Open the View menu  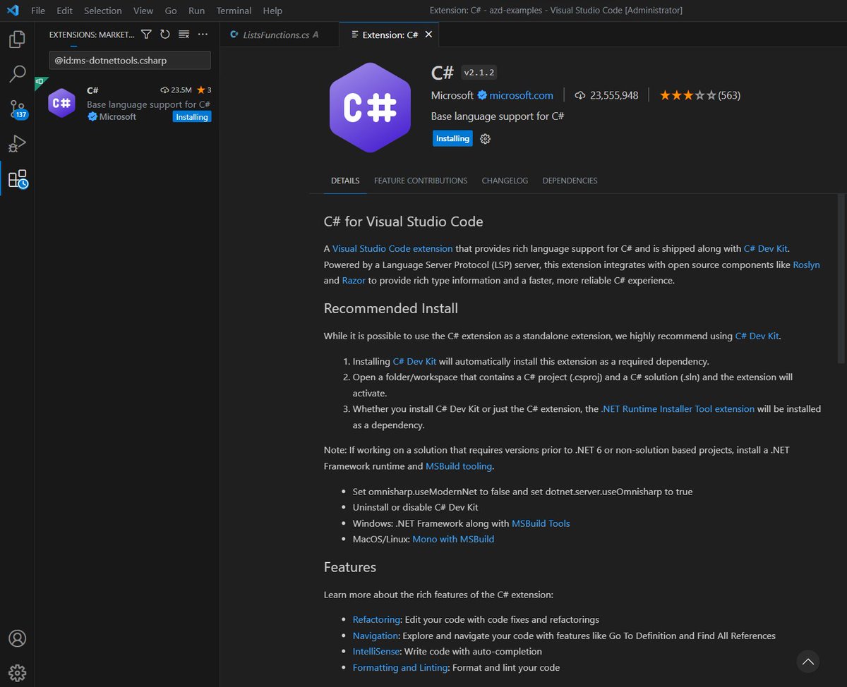pyautogui.click(x=143, y=11)
